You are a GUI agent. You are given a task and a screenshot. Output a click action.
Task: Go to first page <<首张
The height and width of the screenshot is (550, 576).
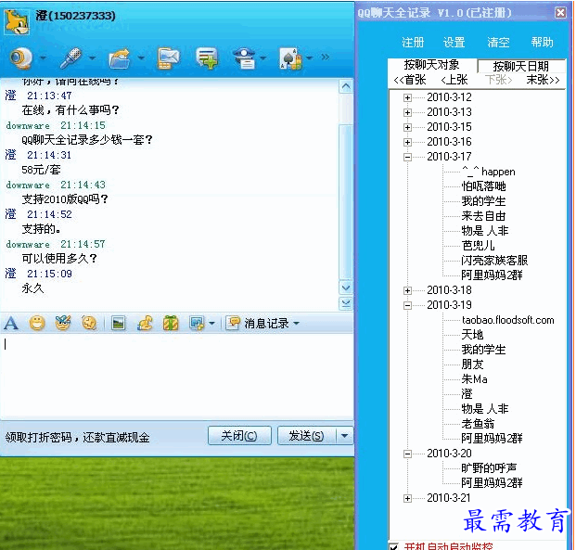click(x=410, y=80)
